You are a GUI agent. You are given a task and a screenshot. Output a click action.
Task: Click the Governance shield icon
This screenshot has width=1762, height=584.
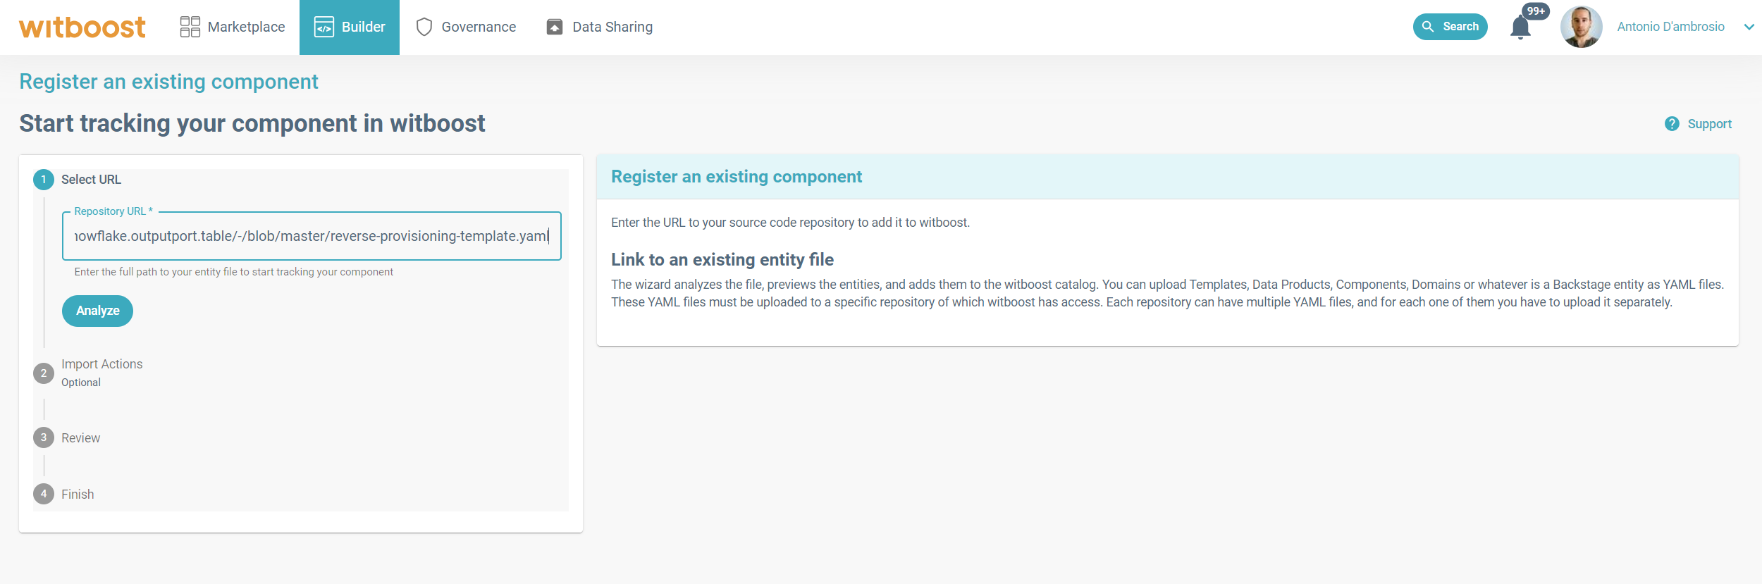(424, 27)
